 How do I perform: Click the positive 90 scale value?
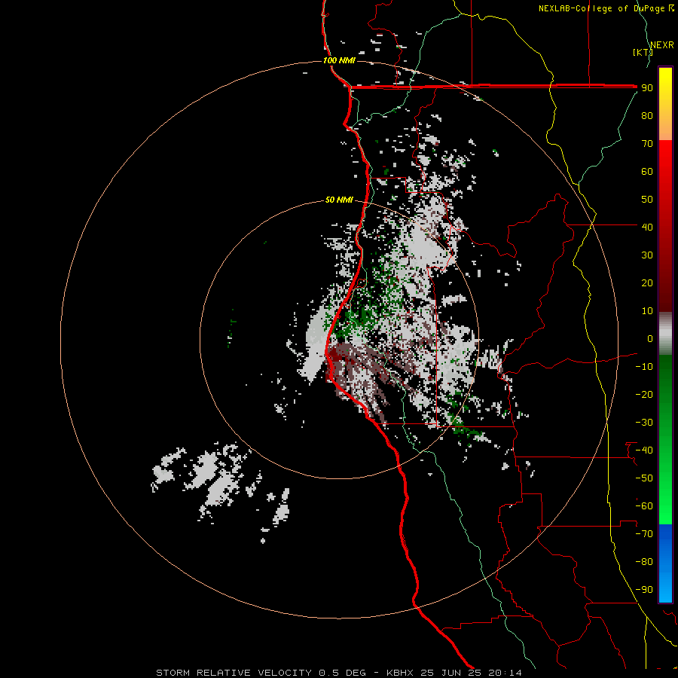click(x=647, y=88)
